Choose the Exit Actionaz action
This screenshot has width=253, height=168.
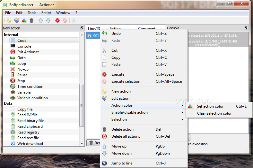[x=44, y=52]
